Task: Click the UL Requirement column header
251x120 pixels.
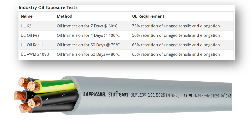Action: [148, 16]
